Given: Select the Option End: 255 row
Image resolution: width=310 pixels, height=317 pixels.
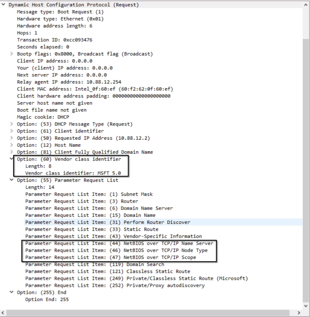Looking at the screenshot, I should [47, 299].
